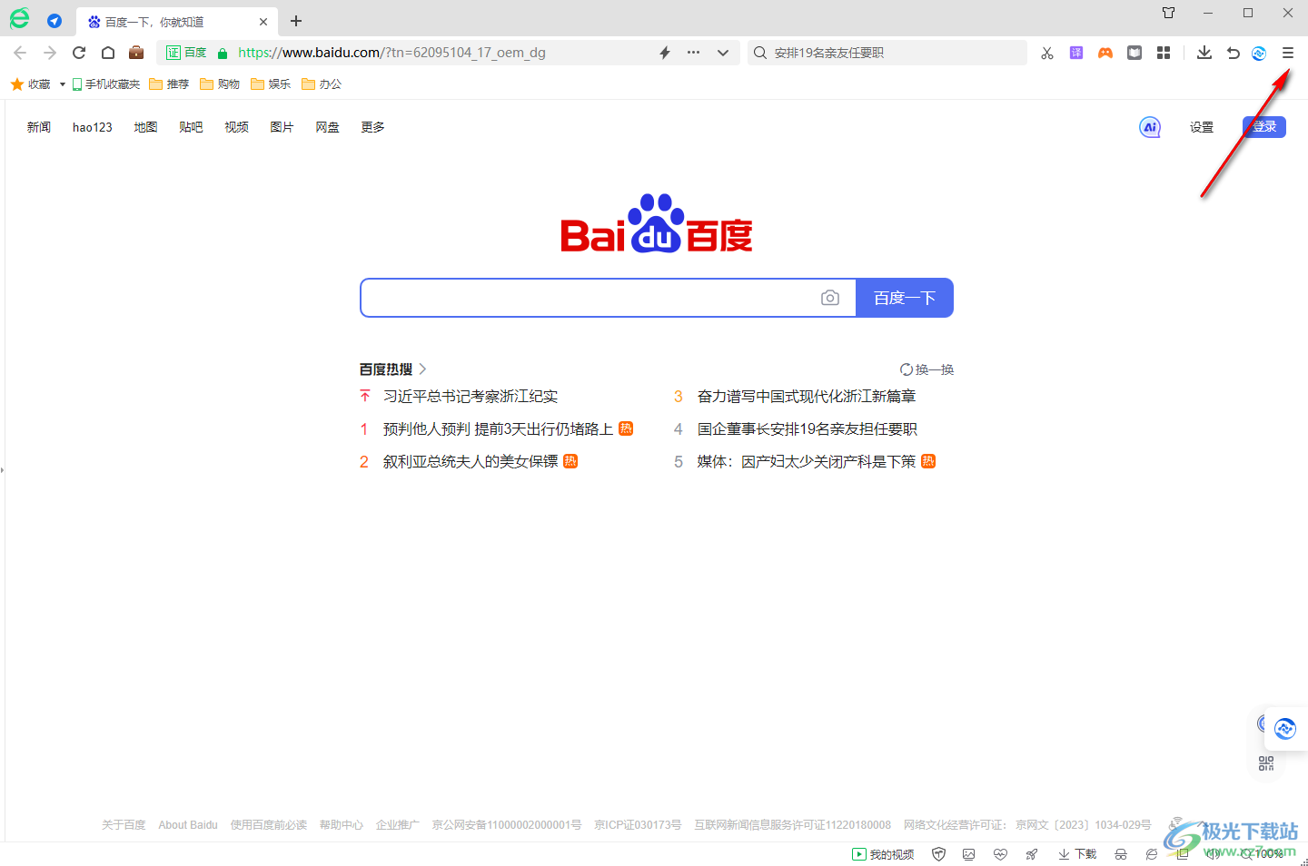Open a new tab with plus button
This screenshot has height=866, width=1308.
pyautogui.click(x=296, y=21)
